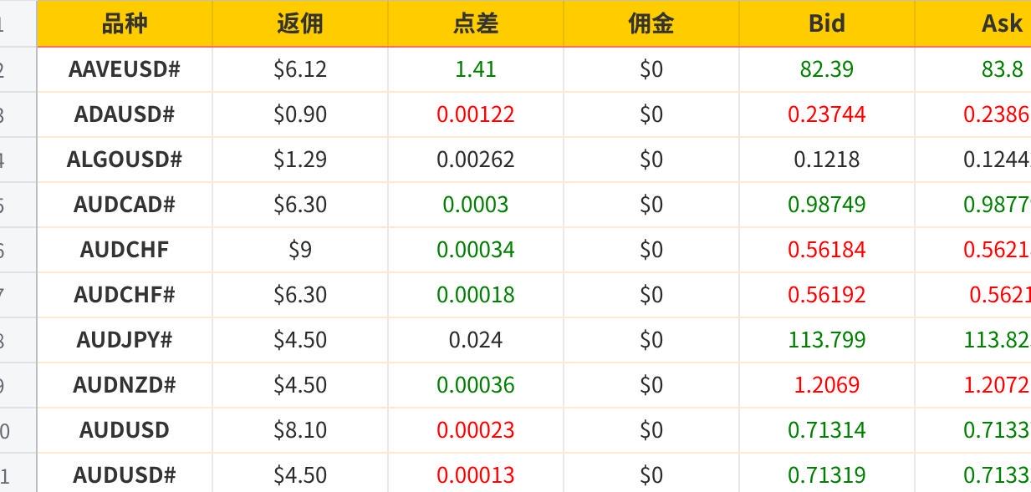Click the $0 commission in ALGOUSD# row
1031x492 pixels.
point(651,160)
